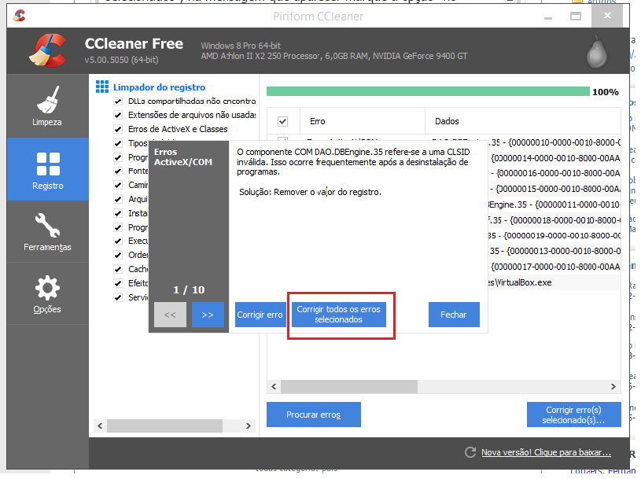Open the Ferramentas tools section

[47, 232]
